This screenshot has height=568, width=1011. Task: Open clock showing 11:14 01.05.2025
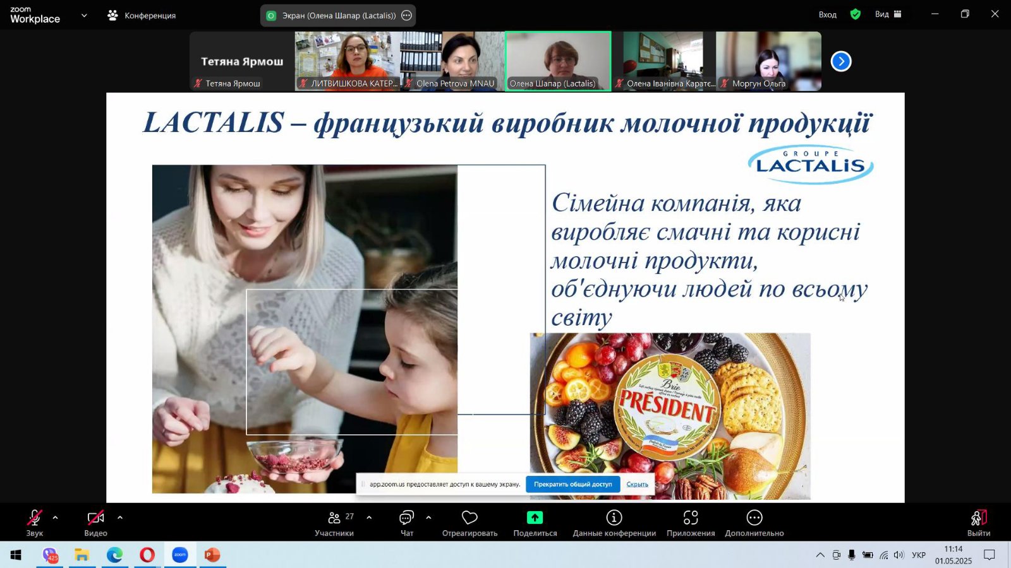[953, 555]
